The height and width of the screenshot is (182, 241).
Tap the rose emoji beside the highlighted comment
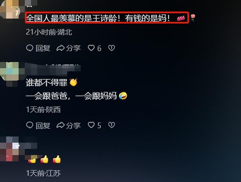coord(193,18)
